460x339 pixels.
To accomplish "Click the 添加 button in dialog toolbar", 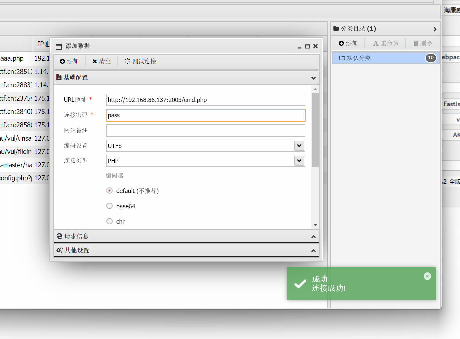I will pos(69,61).
